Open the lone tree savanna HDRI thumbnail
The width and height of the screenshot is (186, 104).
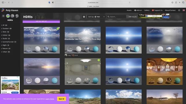(164, 97)
